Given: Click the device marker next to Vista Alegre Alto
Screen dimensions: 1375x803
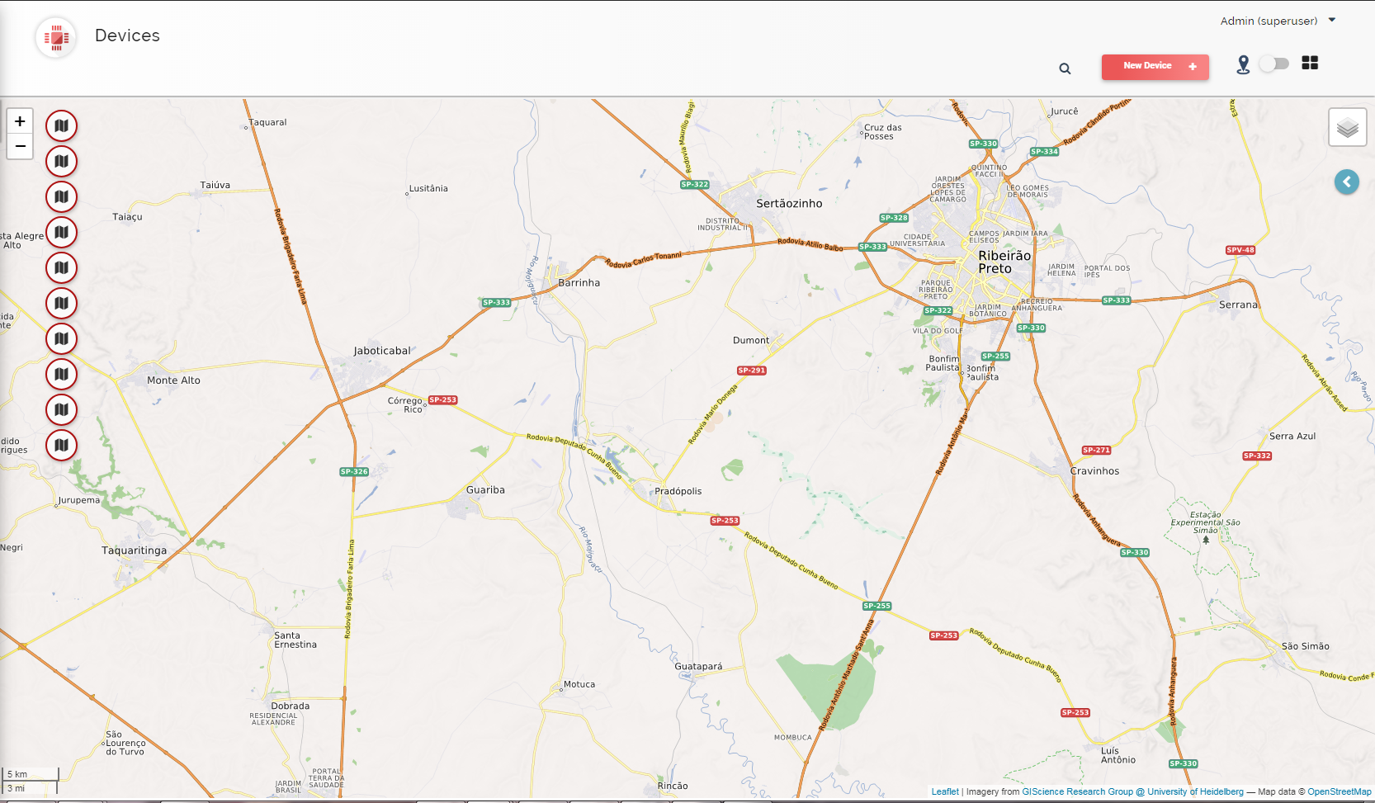Looking at the screenshot, I should tap(61, 232).
